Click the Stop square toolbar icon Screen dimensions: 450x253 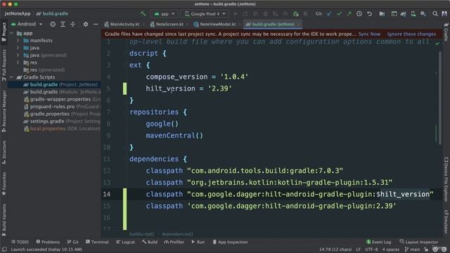(305, 14)
